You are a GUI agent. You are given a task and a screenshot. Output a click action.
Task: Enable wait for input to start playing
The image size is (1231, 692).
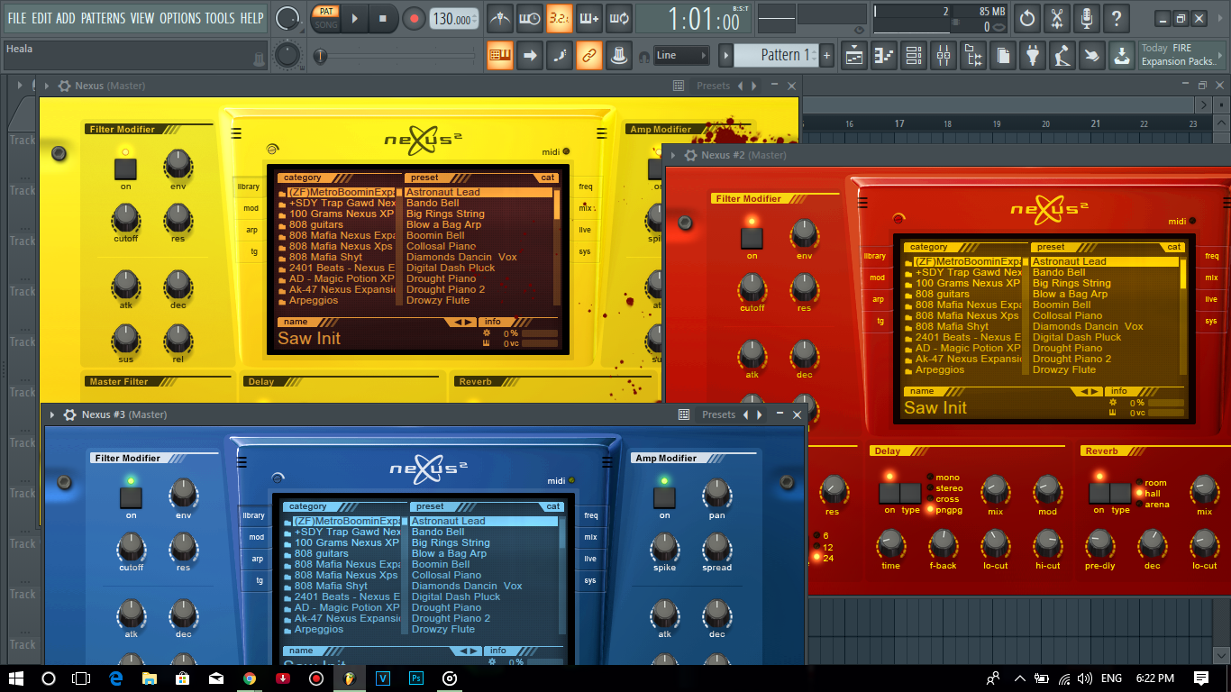529,18
